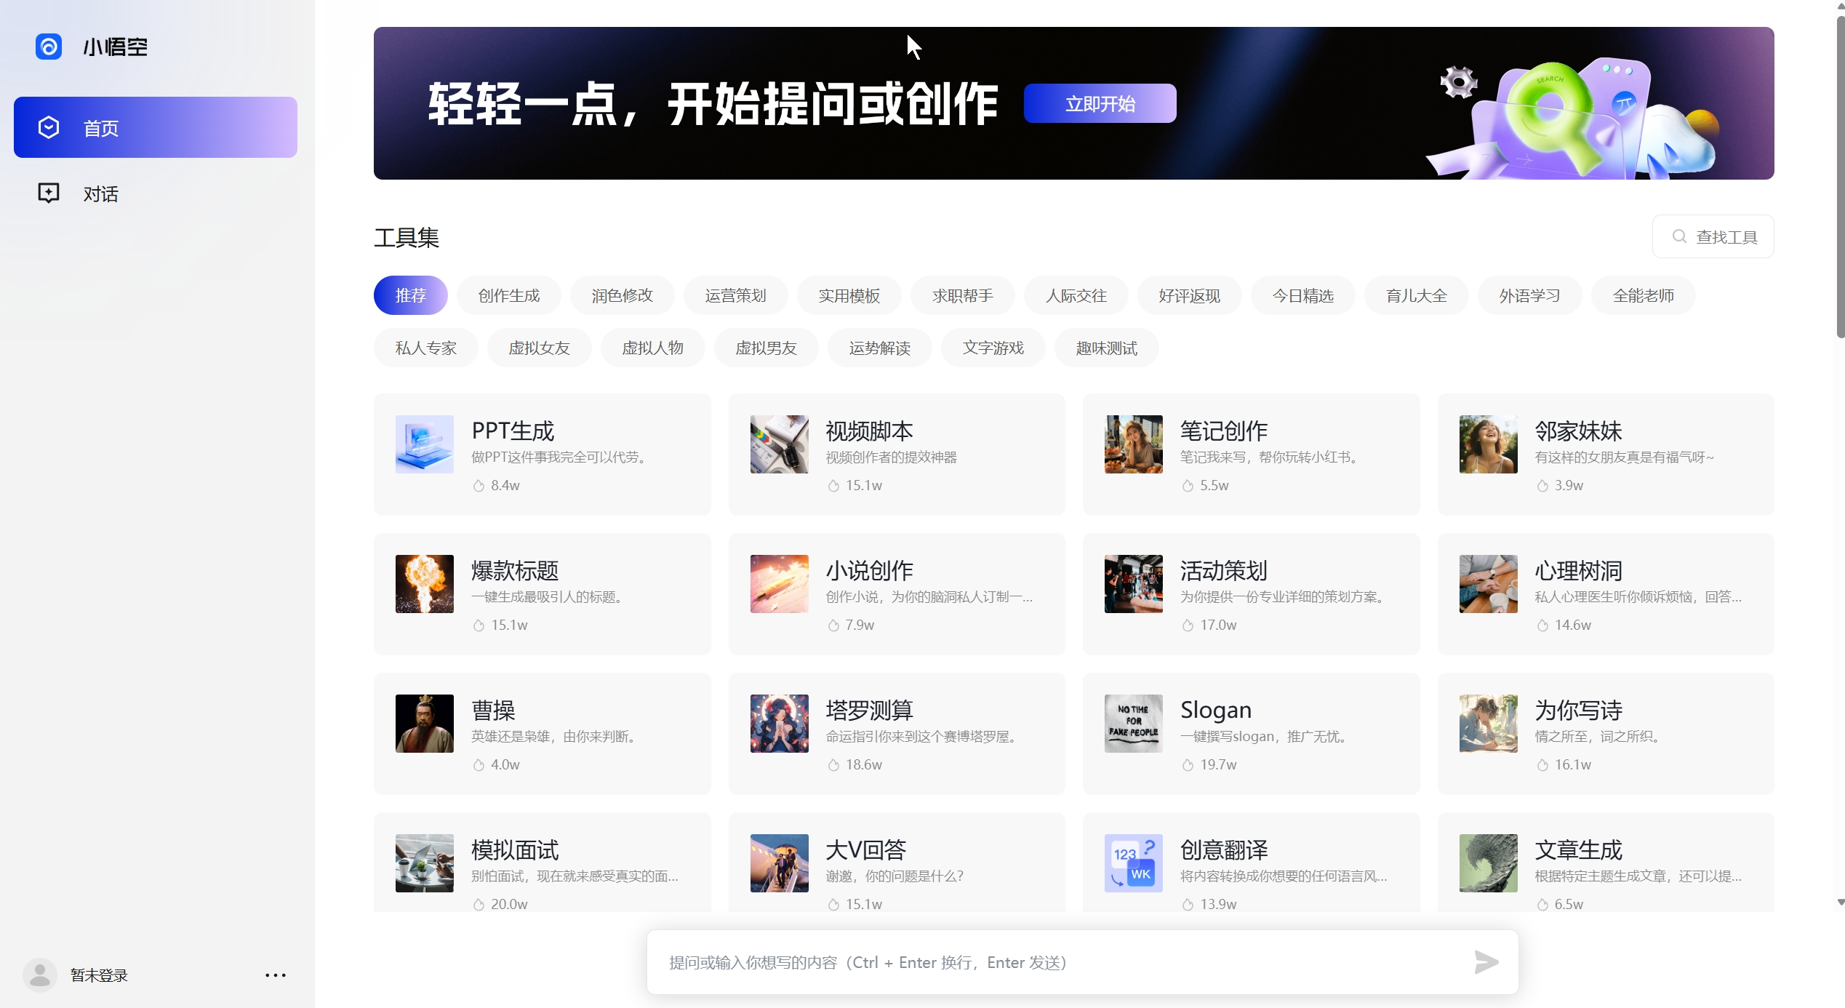Select the 今日精选 category tab
Viewport: 1845px width, 1008px height.
pos(1303,296)
